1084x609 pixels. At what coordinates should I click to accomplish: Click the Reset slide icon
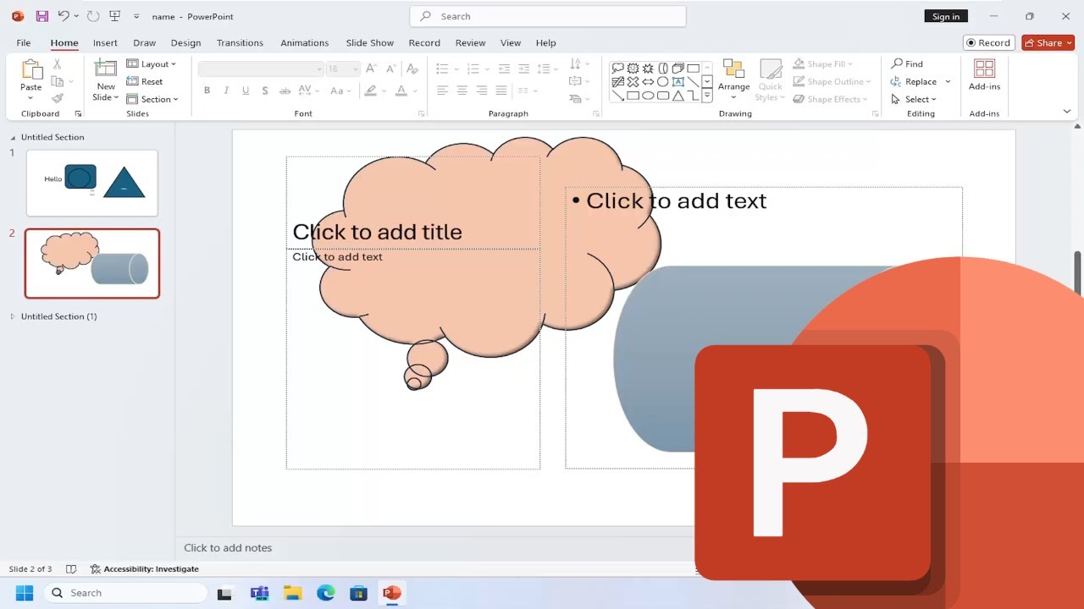click(133, 81)
